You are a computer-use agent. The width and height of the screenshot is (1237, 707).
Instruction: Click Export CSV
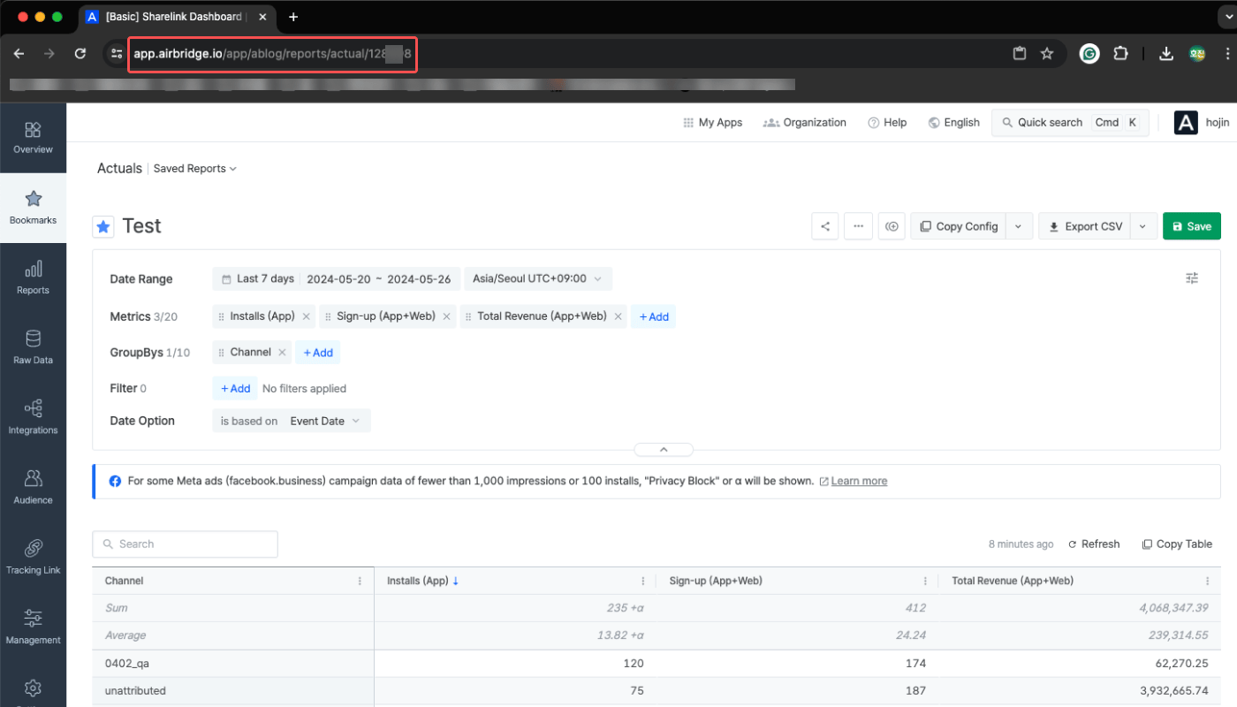click(1085, 226)
